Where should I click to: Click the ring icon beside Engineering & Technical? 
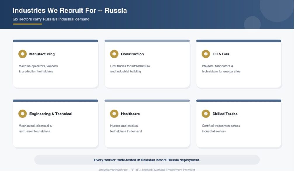tap(22, 114)
